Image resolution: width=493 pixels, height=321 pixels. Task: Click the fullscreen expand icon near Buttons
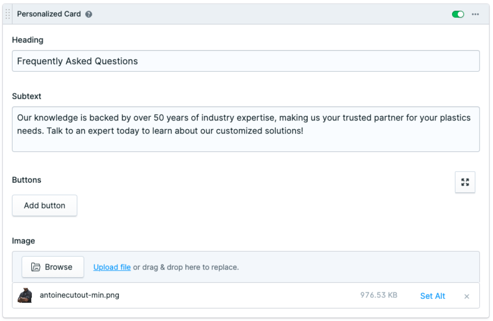465,182
